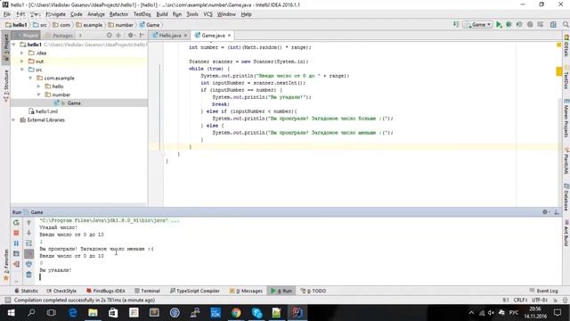Open Statistic tool window

pyautogui.click(x=26, y=291)
